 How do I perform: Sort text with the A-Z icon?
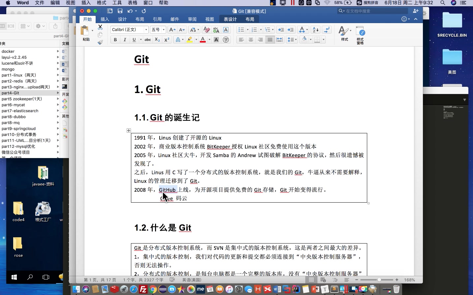(x=316, y=30)
